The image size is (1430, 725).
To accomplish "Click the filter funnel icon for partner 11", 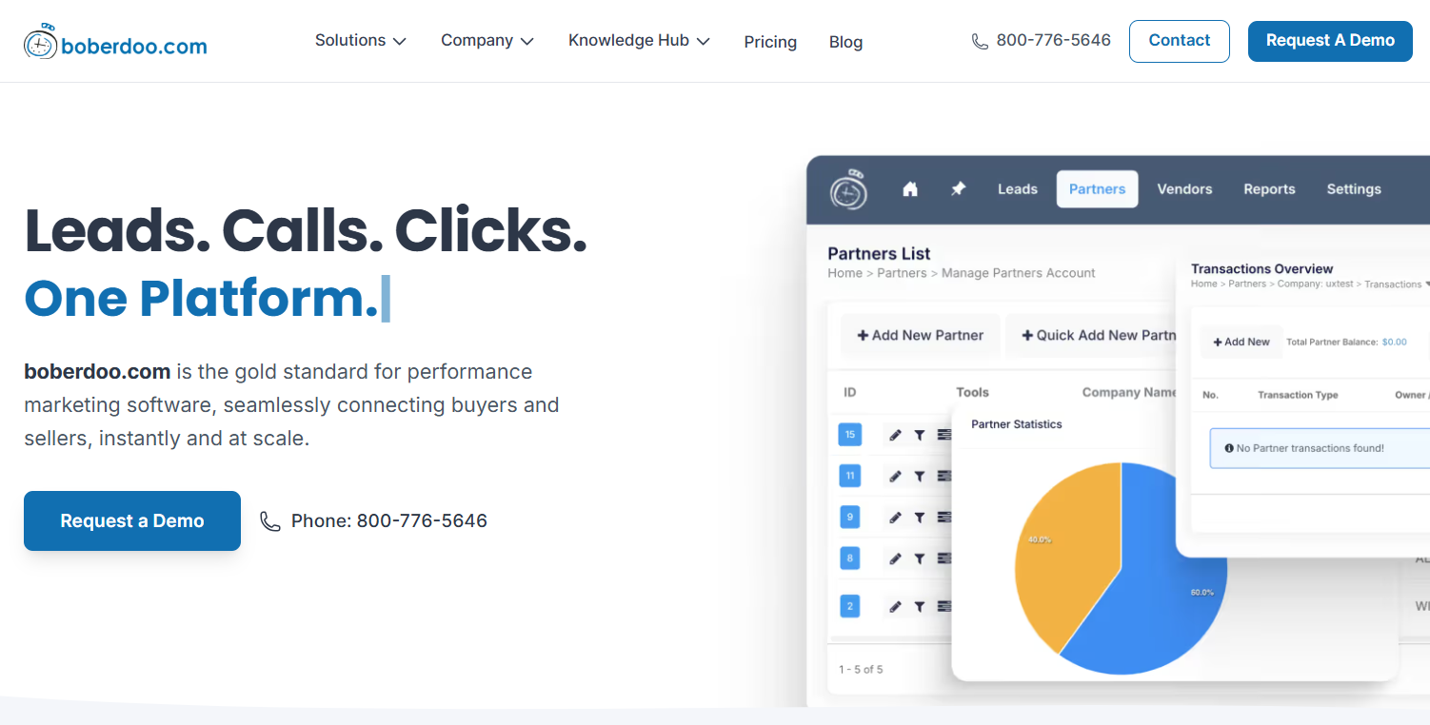I will click(920, 476).
